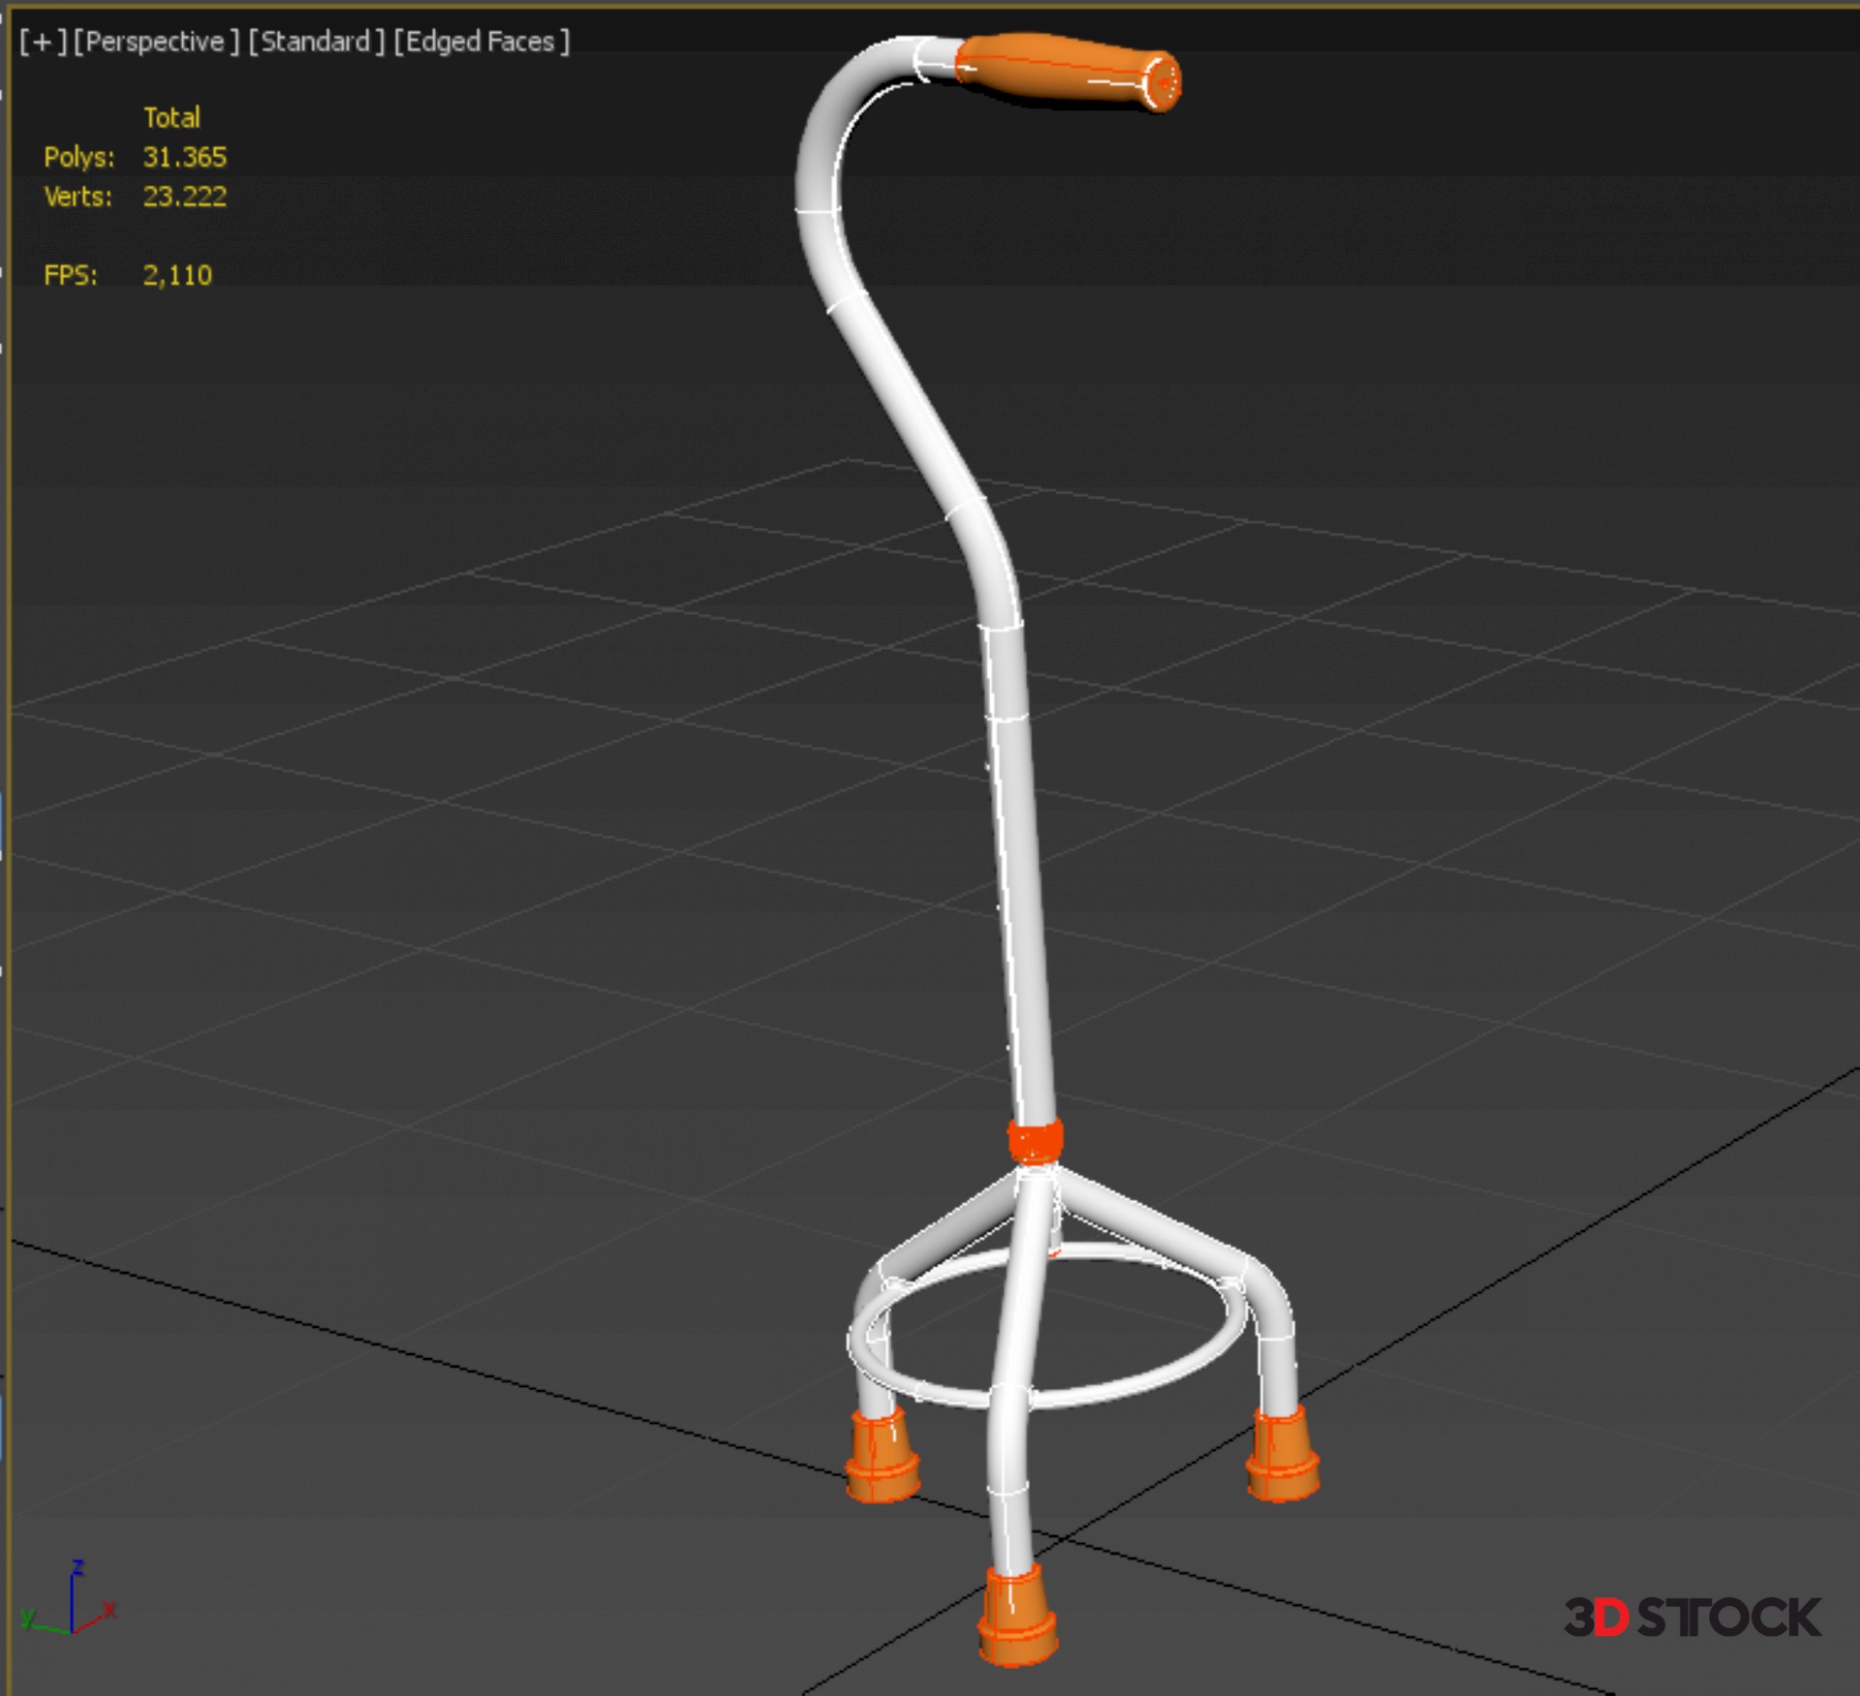Click the Polys count statistic
The height and width of the screenshot is (1696, 1860).
[x=184, y=157]
